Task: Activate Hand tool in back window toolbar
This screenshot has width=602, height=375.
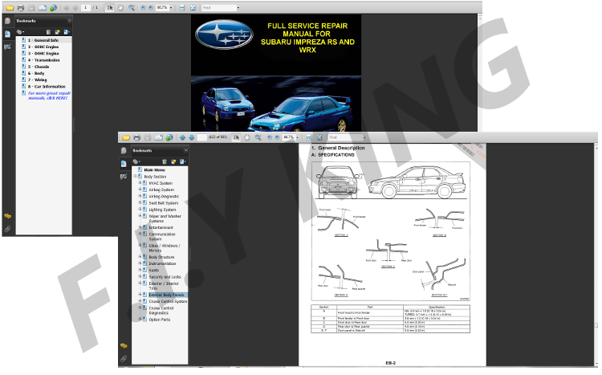Action: click(120, 8)
